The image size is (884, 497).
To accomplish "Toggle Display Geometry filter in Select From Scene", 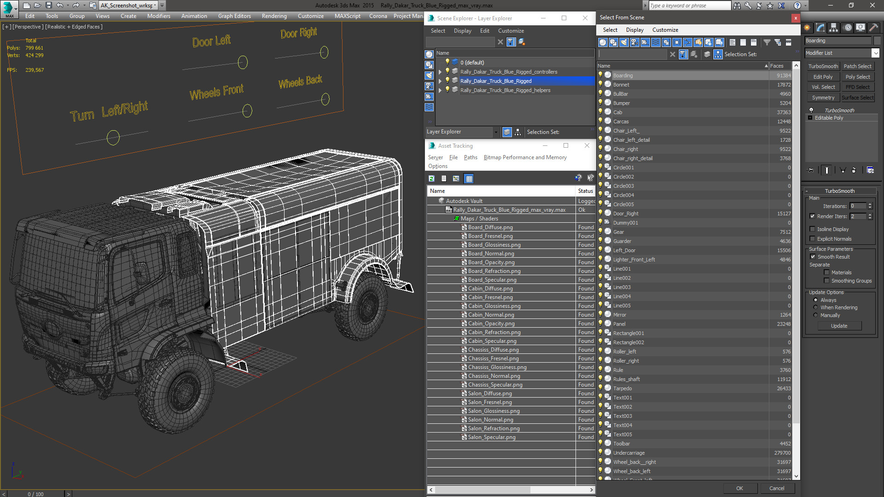I will click(603, 42).
